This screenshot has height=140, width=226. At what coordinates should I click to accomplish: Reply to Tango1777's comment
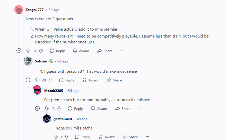pyautogui.click(x=57, y=51)
